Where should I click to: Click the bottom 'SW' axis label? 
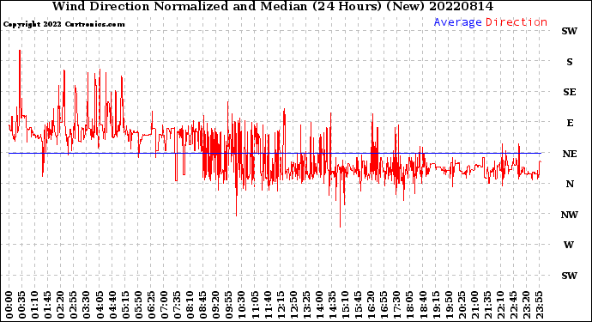[570, 276]
